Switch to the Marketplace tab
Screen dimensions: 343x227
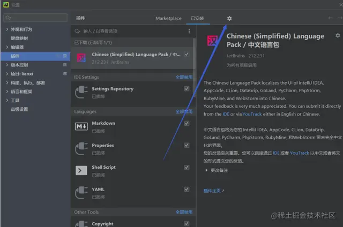coord(168,18)
